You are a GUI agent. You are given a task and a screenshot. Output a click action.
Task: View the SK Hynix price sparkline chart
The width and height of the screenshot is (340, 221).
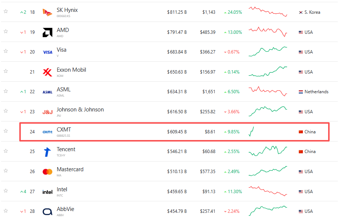(268, 12)
